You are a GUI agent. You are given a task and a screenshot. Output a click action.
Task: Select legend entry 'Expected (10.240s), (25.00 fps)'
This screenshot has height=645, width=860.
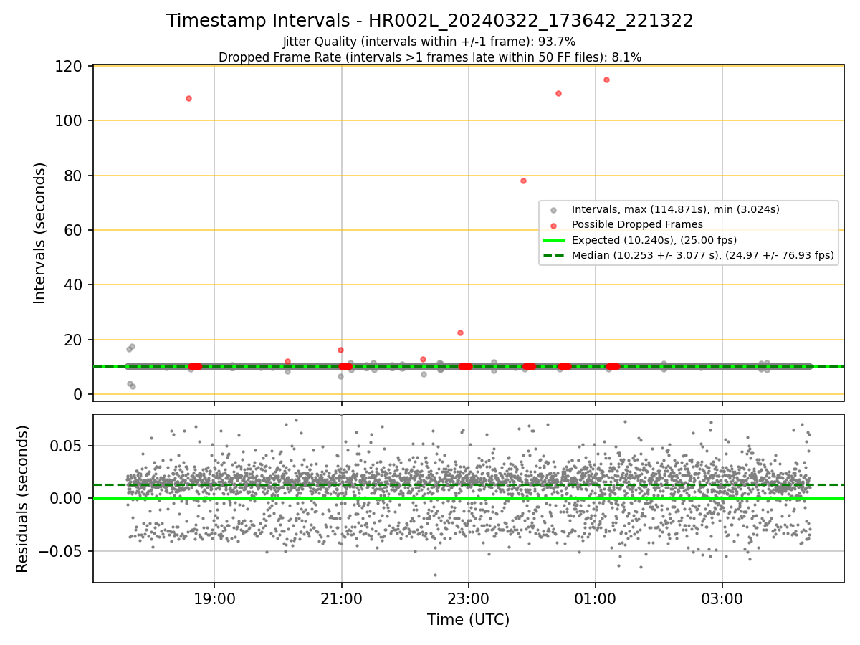(x=654, y=239)
